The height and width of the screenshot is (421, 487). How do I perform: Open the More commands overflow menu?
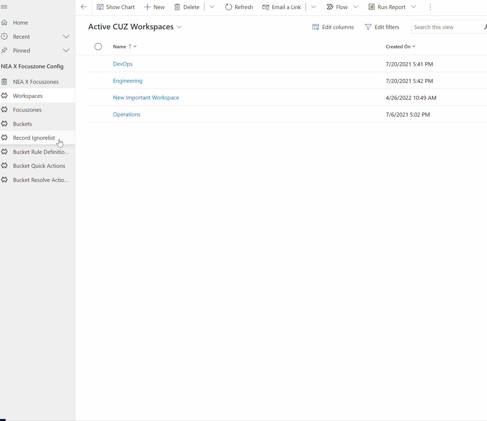430,7
